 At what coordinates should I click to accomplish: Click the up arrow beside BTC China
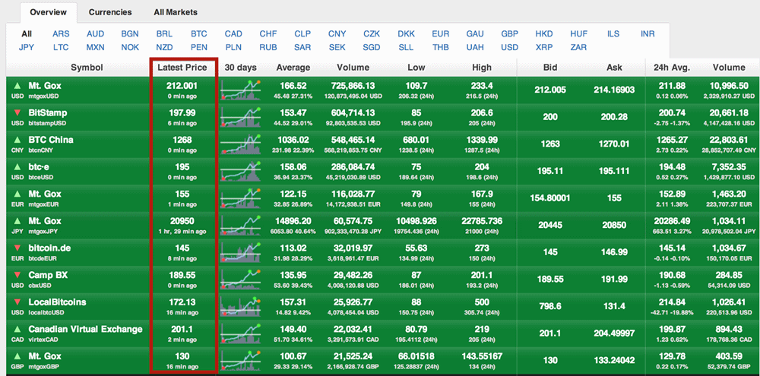pyautogui.click(x=18, y=140)
